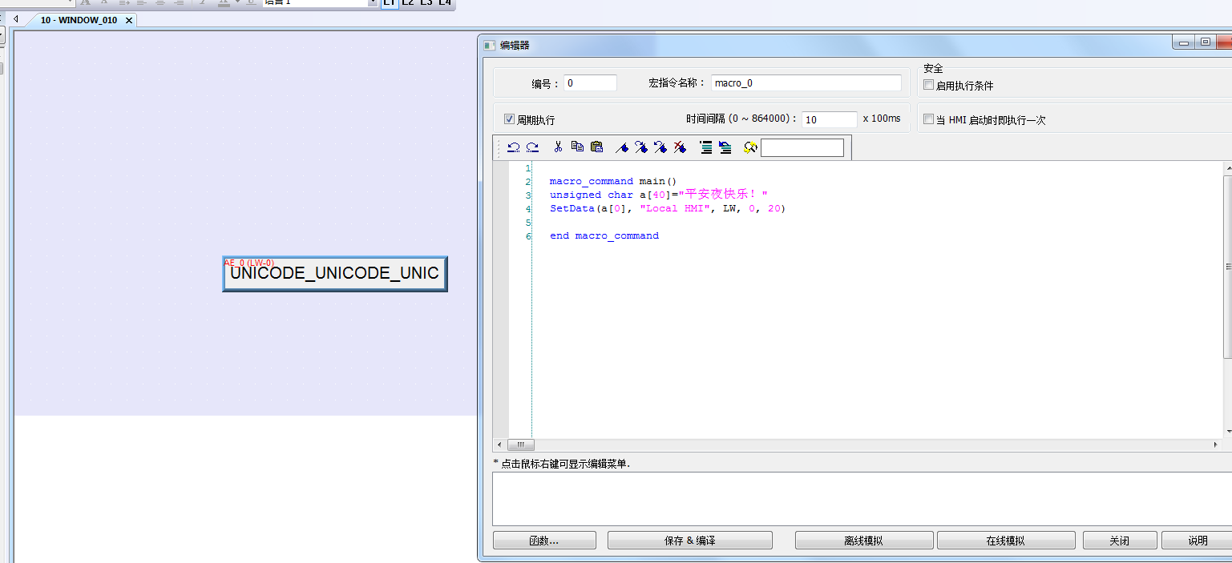Paste code using the clipboard icon
The image size is (1232, 563).
coord(596,147)
